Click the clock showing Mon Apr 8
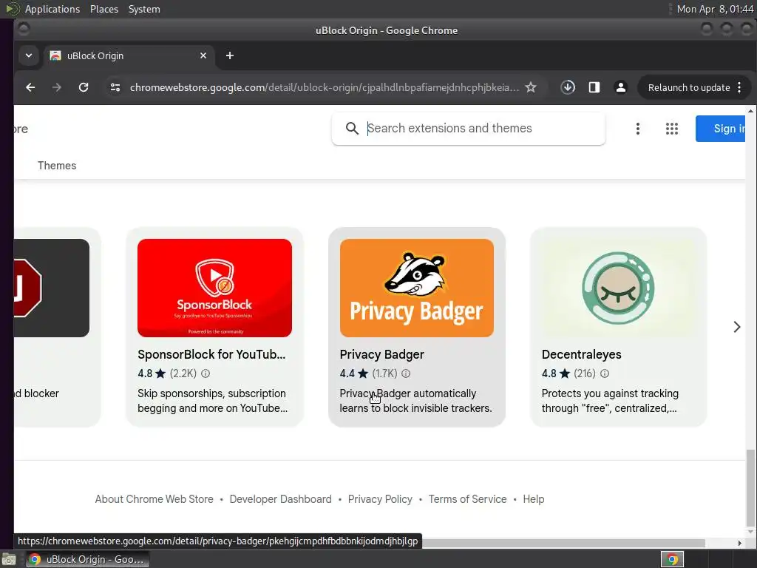The width and height of the screenshot is (757, 568). pos(715,9)
